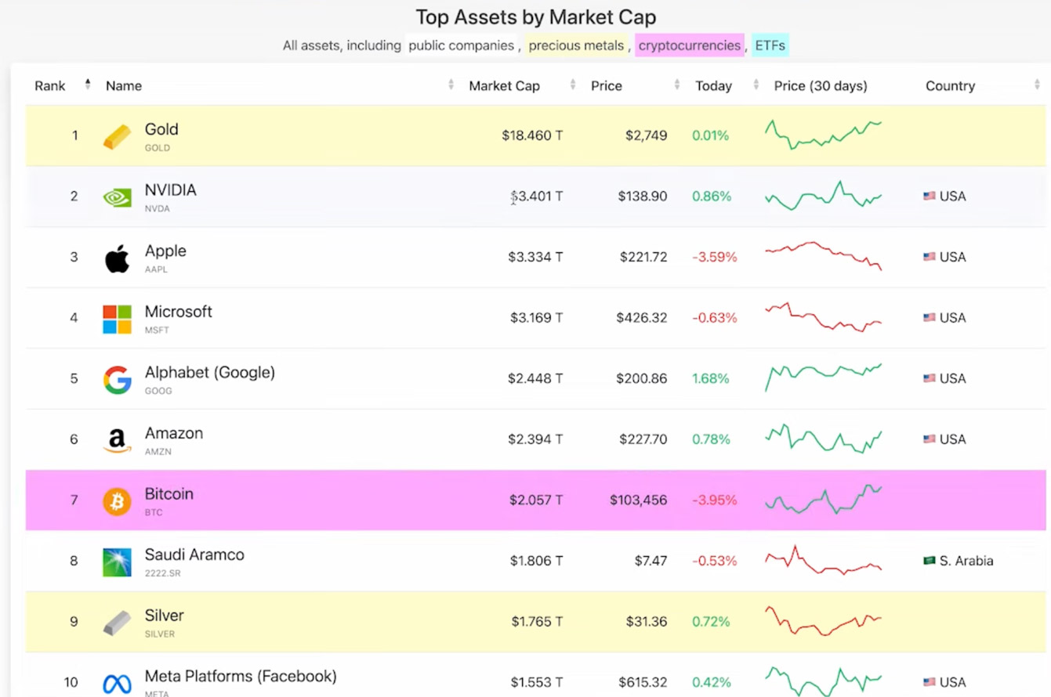The image size is (1051, 697).
Task: Click the Country column header
Action: 950,86
